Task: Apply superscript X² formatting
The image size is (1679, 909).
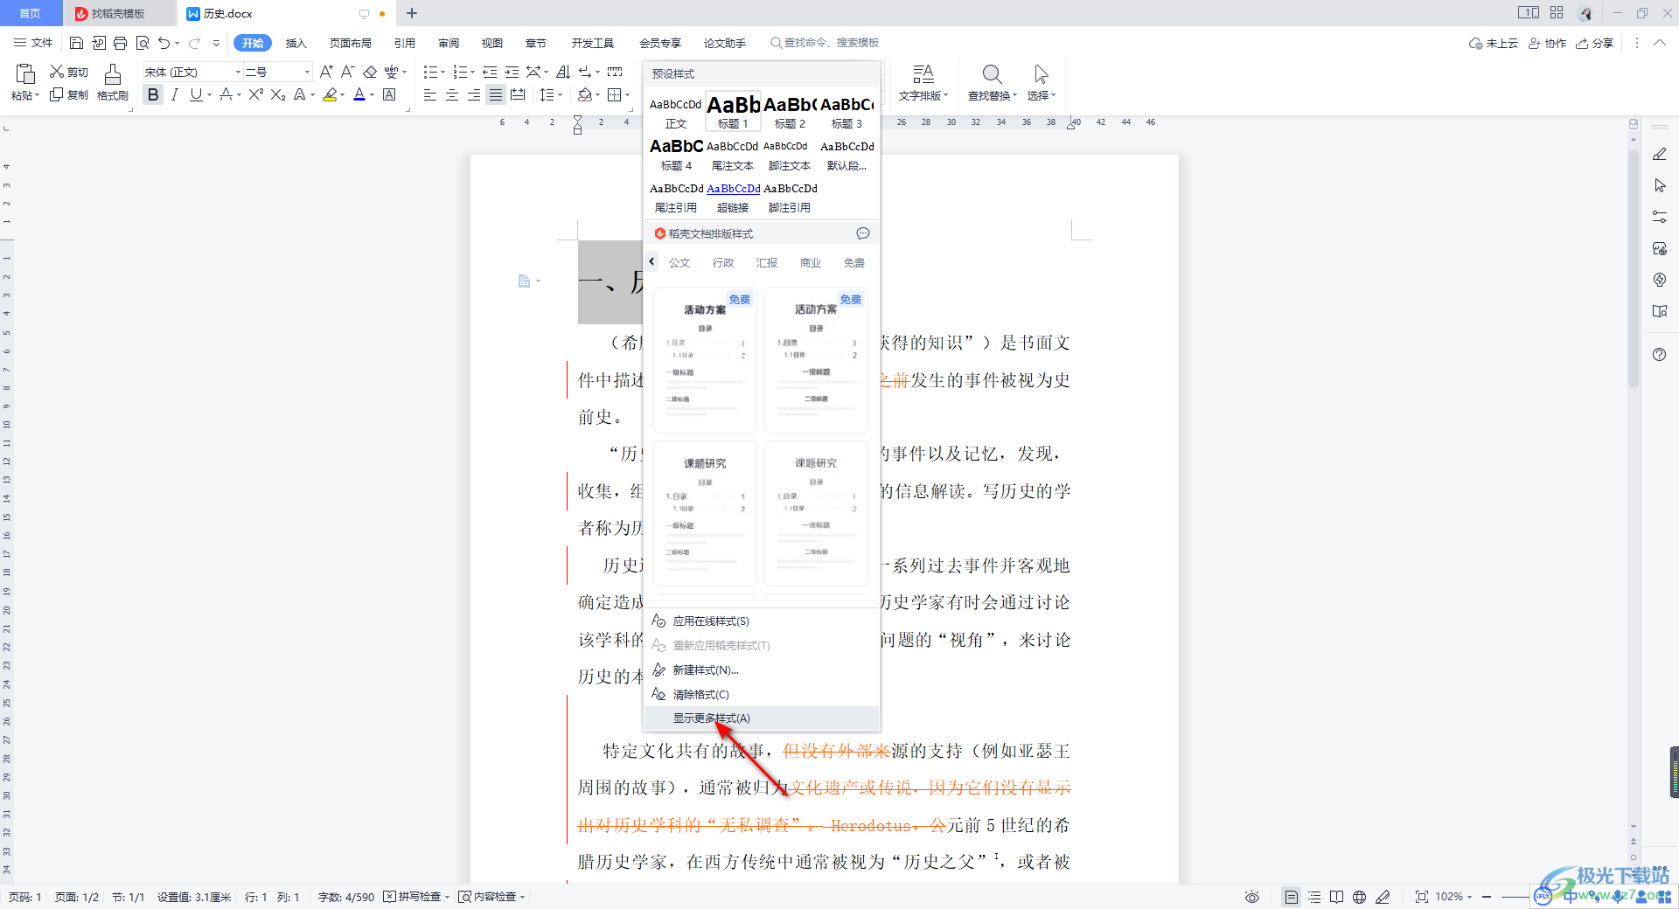Action: [255, 94]
